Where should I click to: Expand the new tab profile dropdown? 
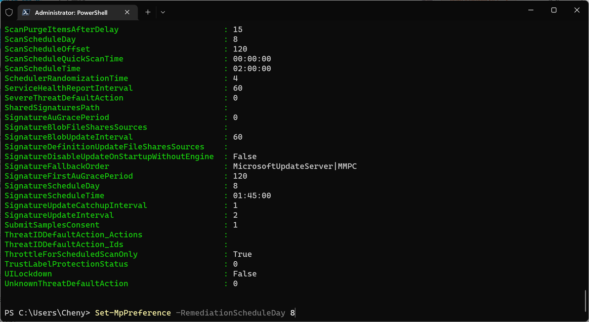163,12
